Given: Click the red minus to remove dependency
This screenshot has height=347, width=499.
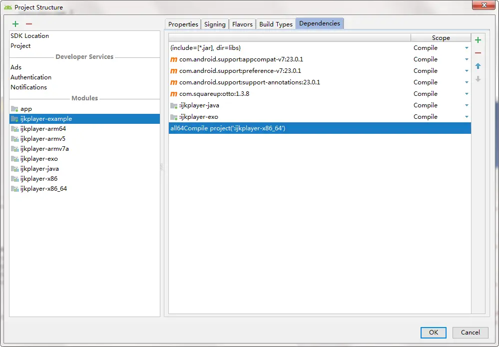Looking at the screenshot, I should tap(478, 53).
